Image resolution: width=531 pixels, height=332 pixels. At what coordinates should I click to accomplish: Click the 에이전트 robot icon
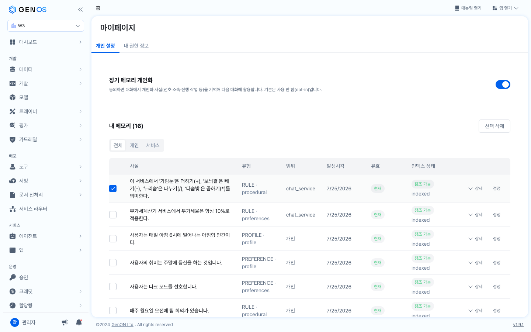click(13, 236)
